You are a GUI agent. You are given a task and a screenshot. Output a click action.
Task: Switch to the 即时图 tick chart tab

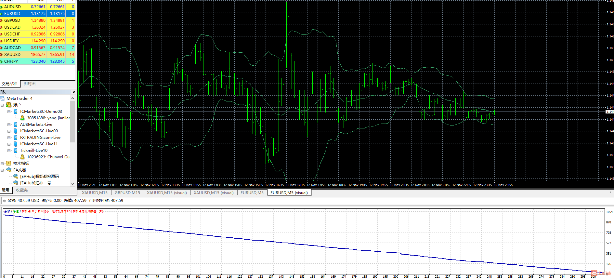30,84
